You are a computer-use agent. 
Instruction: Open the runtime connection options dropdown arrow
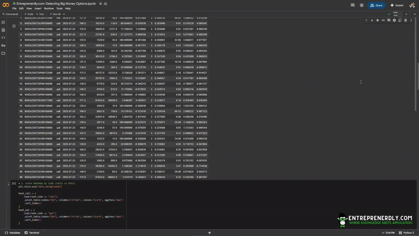point(406,14)
